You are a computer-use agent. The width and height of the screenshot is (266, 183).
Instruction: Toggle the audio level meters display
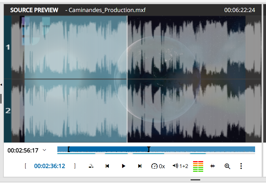[198, 166]
